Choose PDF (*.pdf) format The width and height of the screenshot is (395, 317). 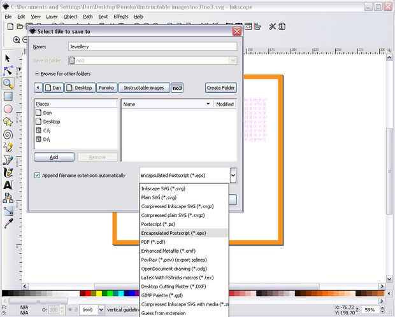(184, 242)
